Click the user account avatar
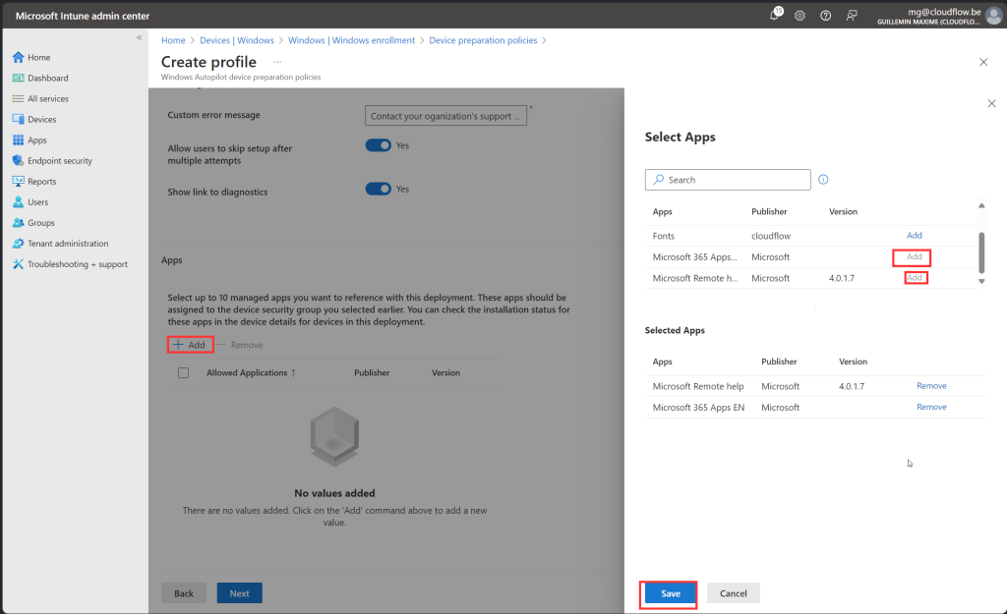This screenshot has height=614, width=1007. [993, 16]
